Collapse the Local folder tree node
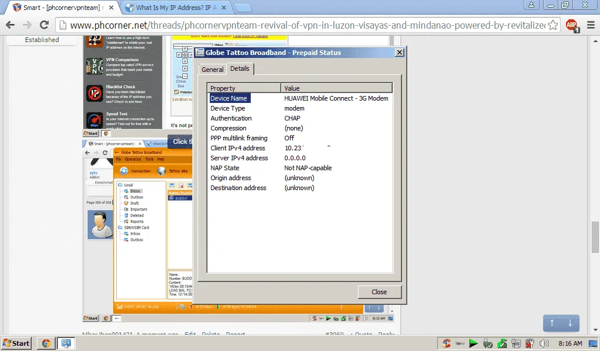 (120, 185)
